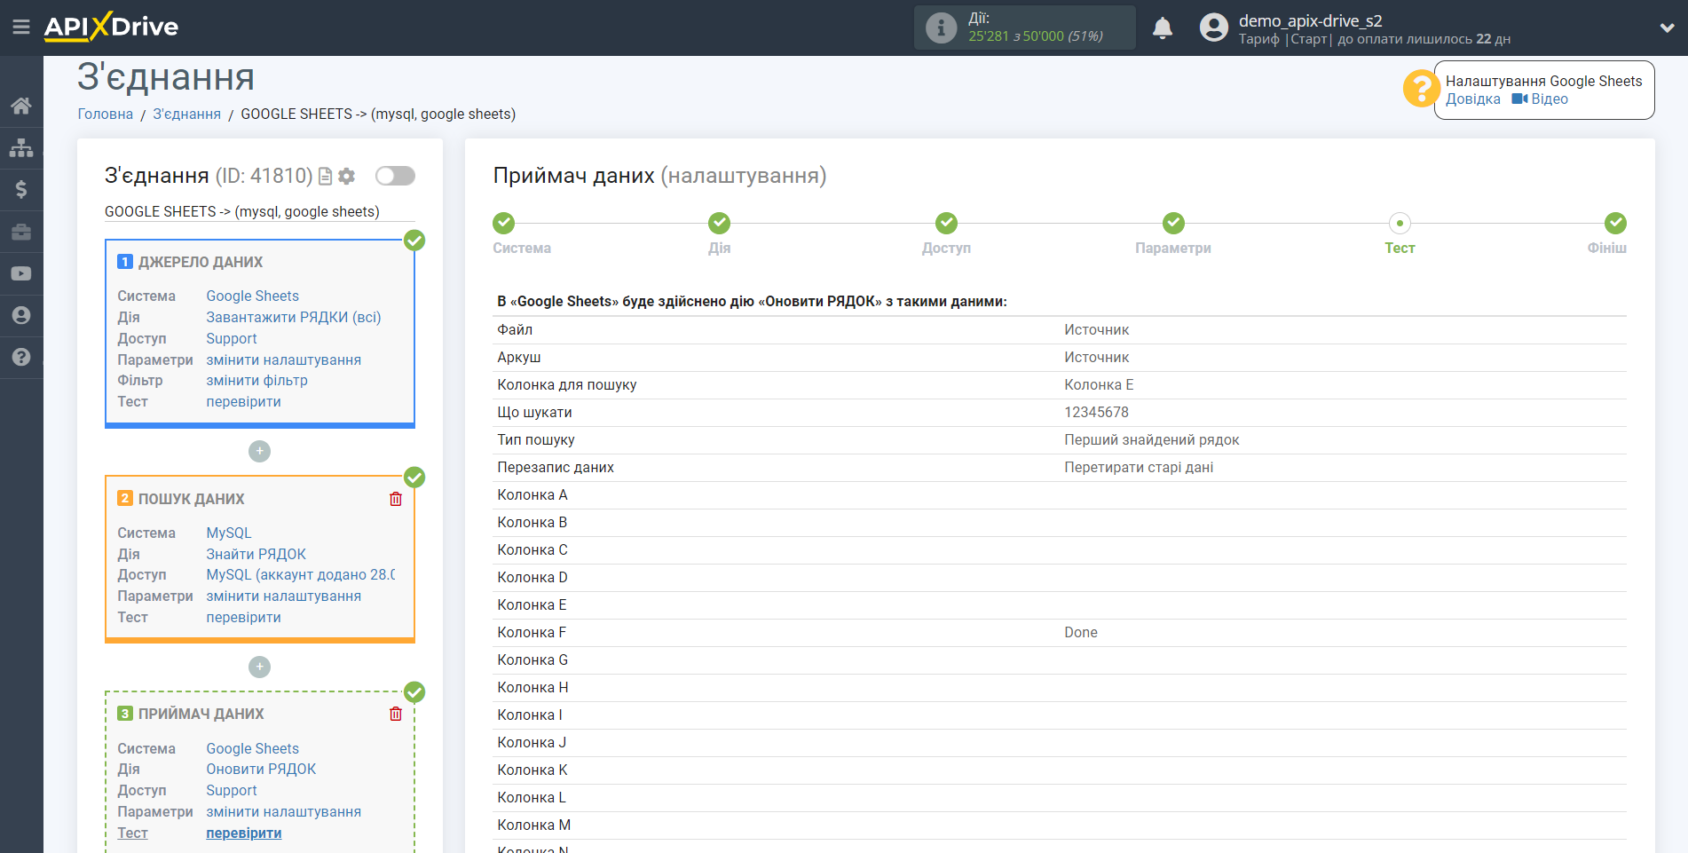Click the Система step checkmark
This screenshot has width=1688, height=853.
click(503, 223)
